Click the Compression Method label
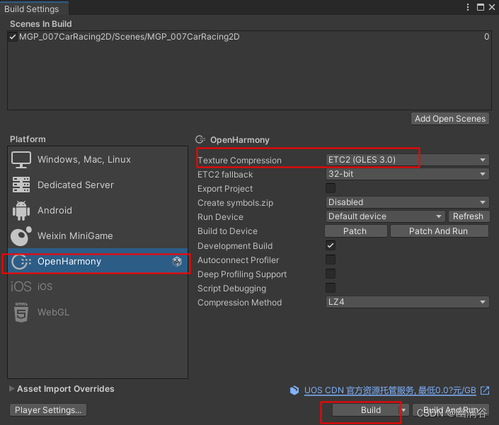Image resolution: width=499 pixels, height=425 pixels. [239, 302]
